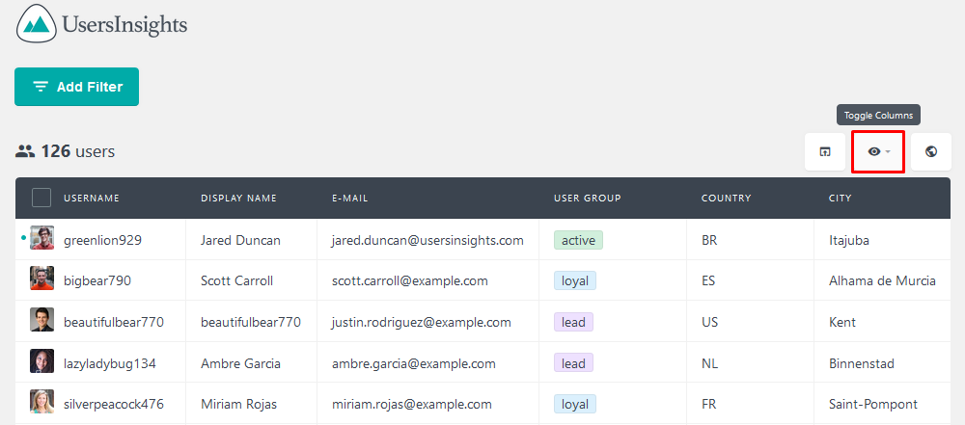Click greenlion929 user avatar
Screen dimensions: 965x425
click(x=41, y=237)
